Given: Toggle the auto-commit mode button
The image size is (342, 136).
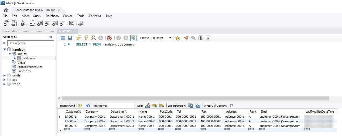Looking at the screenshot, I should (x=133, y=38).
